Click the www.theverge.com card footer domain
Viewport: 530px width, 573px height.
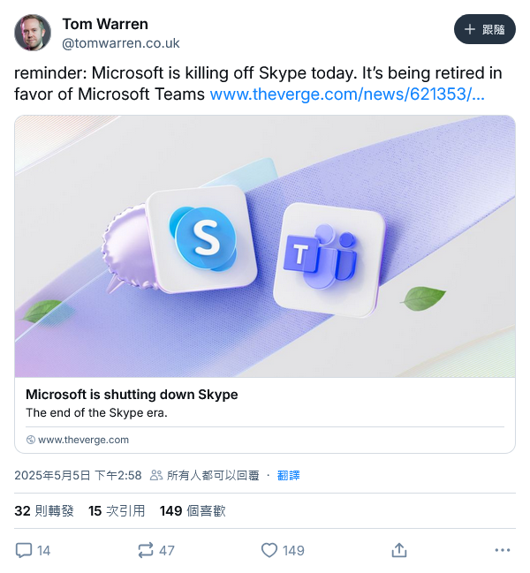click(x=83, y=439)
